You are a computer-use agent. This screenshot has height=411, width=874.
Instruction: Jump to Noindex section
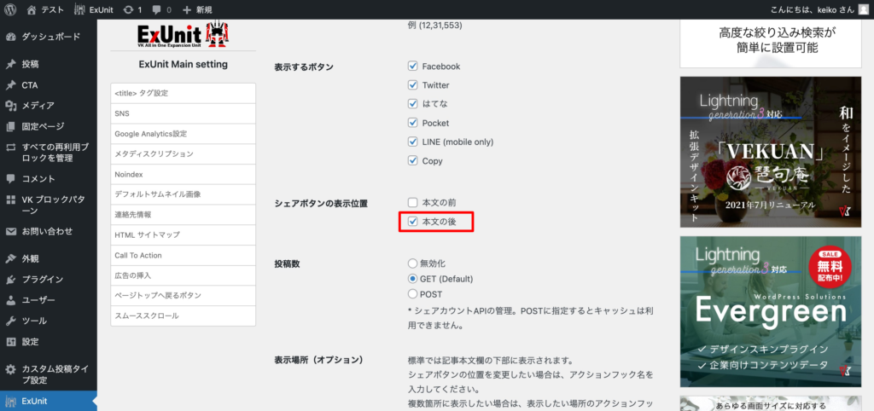(x=183, y=174)
